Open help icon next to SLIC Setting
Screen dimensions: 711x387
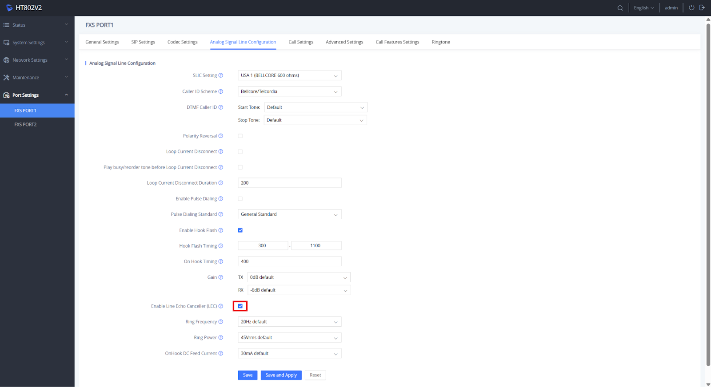click(220, 75)
